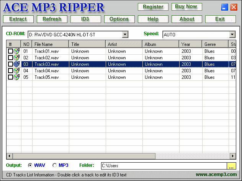Sort by the File Name column header
The image size is (242, 181).
click(x=51, y=44)
